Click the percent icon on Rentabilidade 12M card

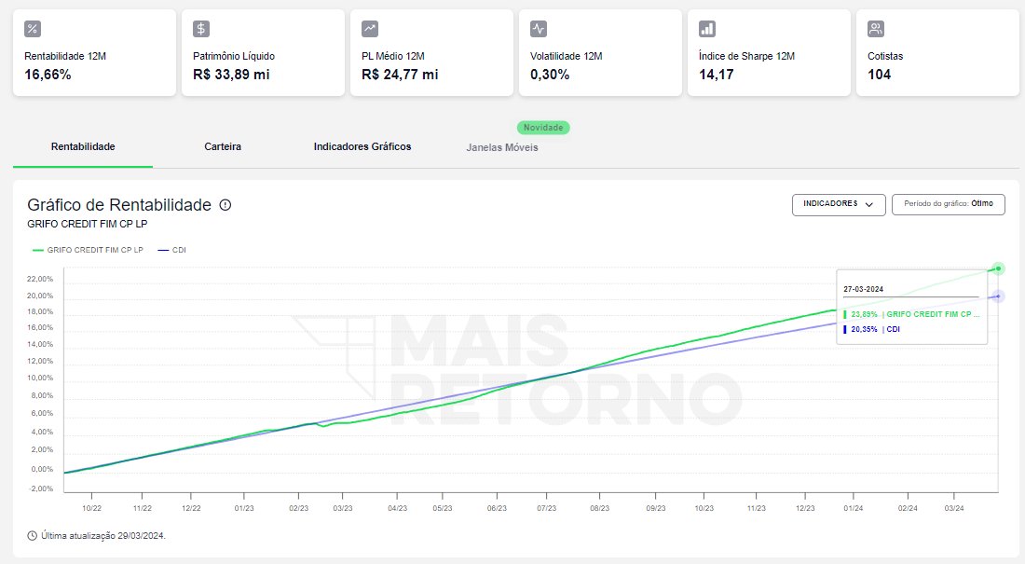pos(32,29)
